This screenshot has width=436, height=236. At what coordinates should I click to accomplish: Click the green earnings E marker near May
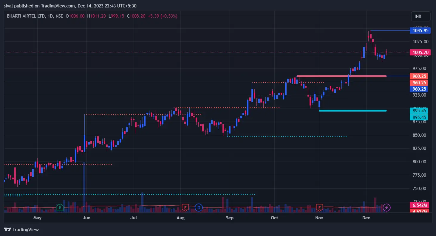[x=60, y=207]
